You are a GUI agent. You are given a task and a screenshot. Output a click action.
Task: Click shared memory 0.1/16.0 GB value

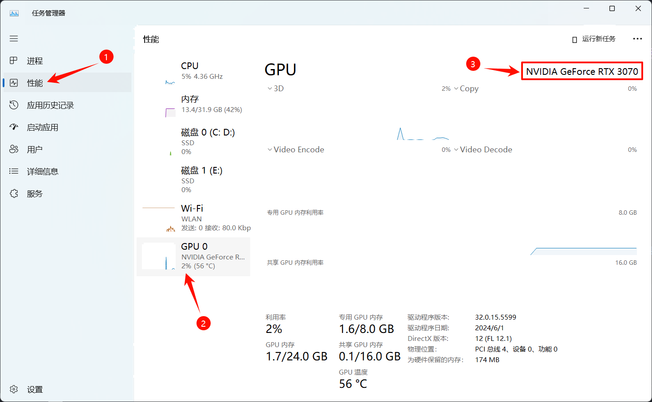(x=369, y=356)
